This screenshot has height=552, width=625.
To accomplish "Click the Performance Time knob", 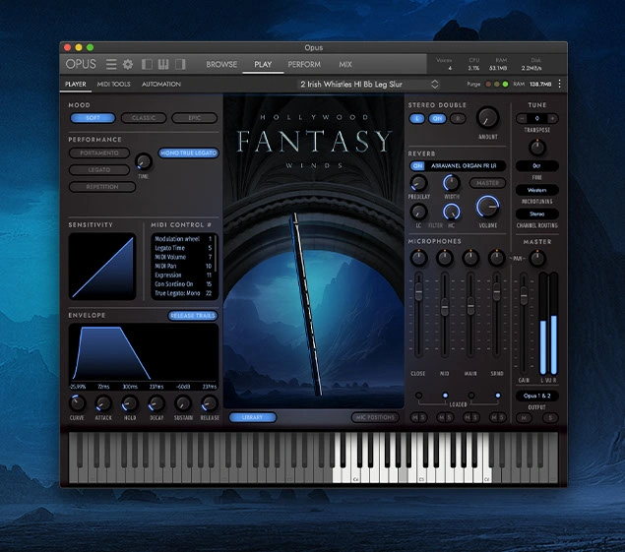I will click(143, 161).
